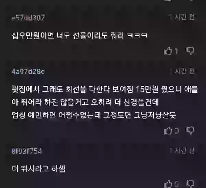Dislike the comment by 4a97d28c

point(190,130)
